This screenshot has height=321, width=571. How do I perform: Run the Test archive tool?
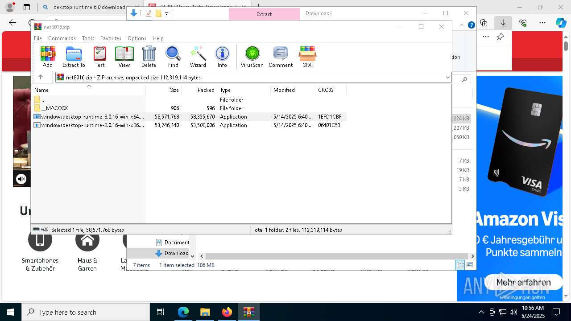click(x=100, y=57)
